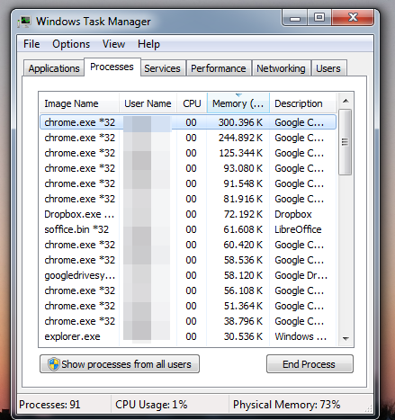This screenshot has width=395, height=420.
Task: Select chrome.exe row with 56.108 K
Action: [x=188, y=290]
